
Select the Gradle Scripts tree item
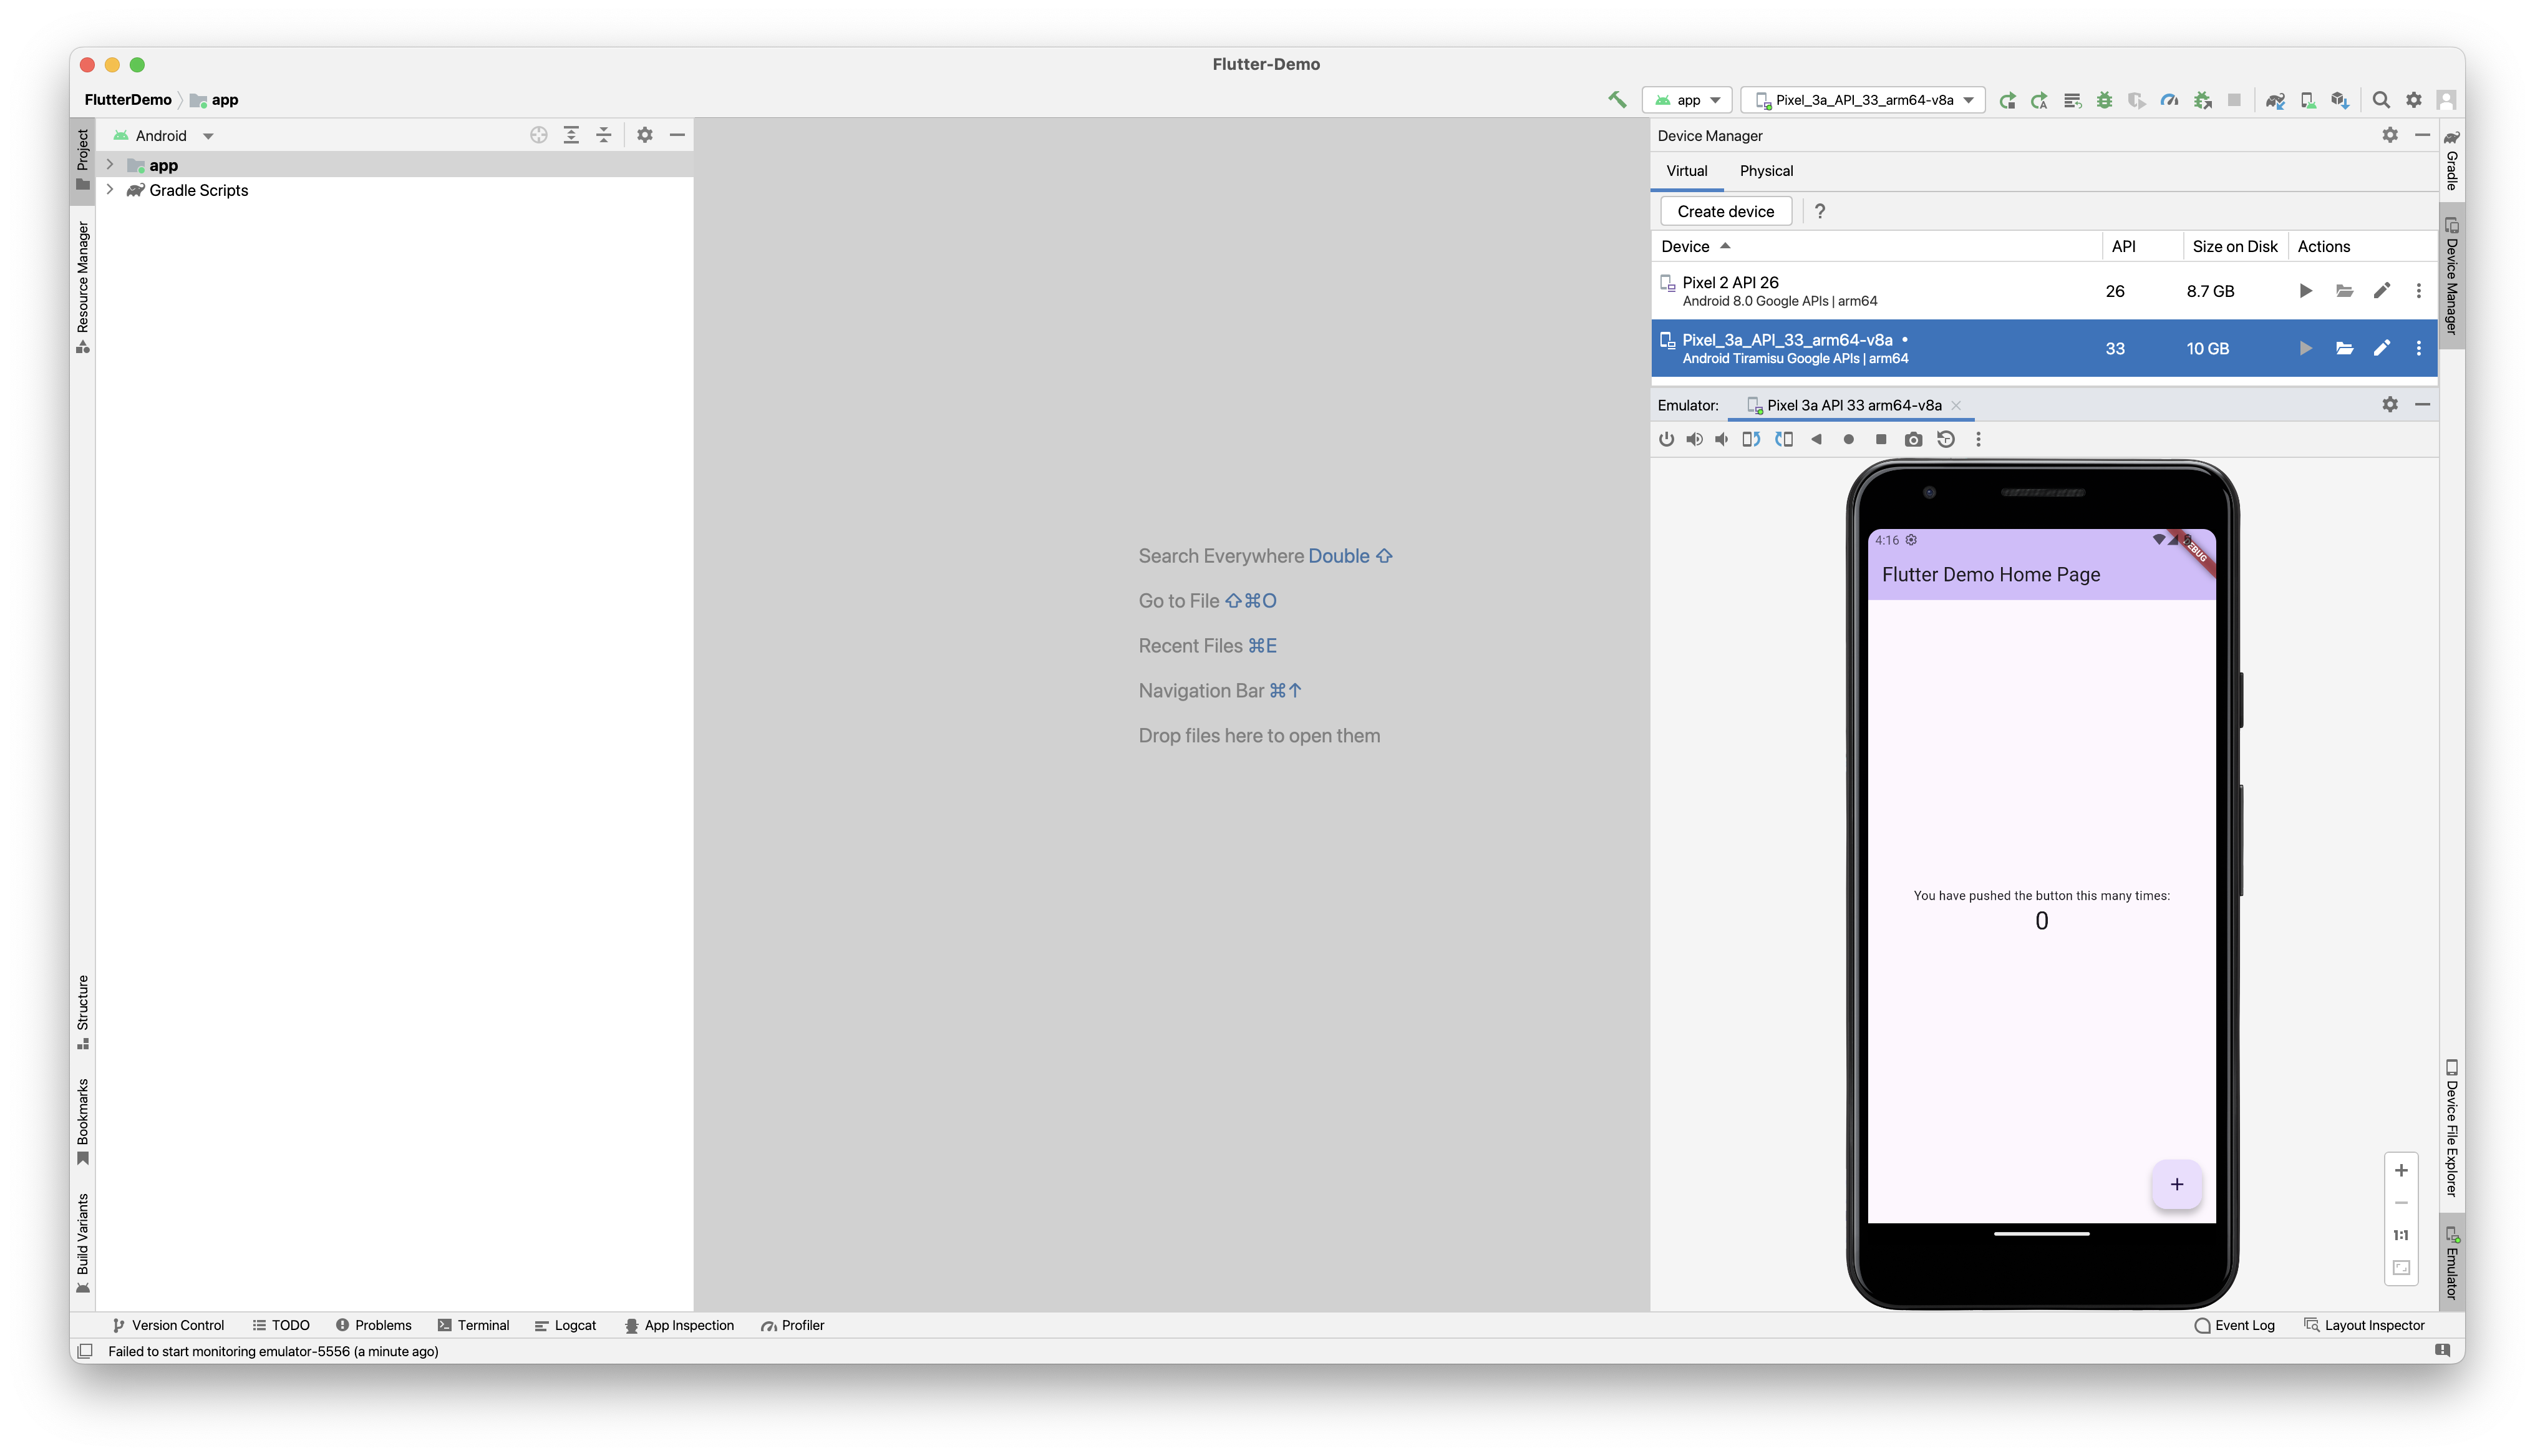[x=198, y=190]
